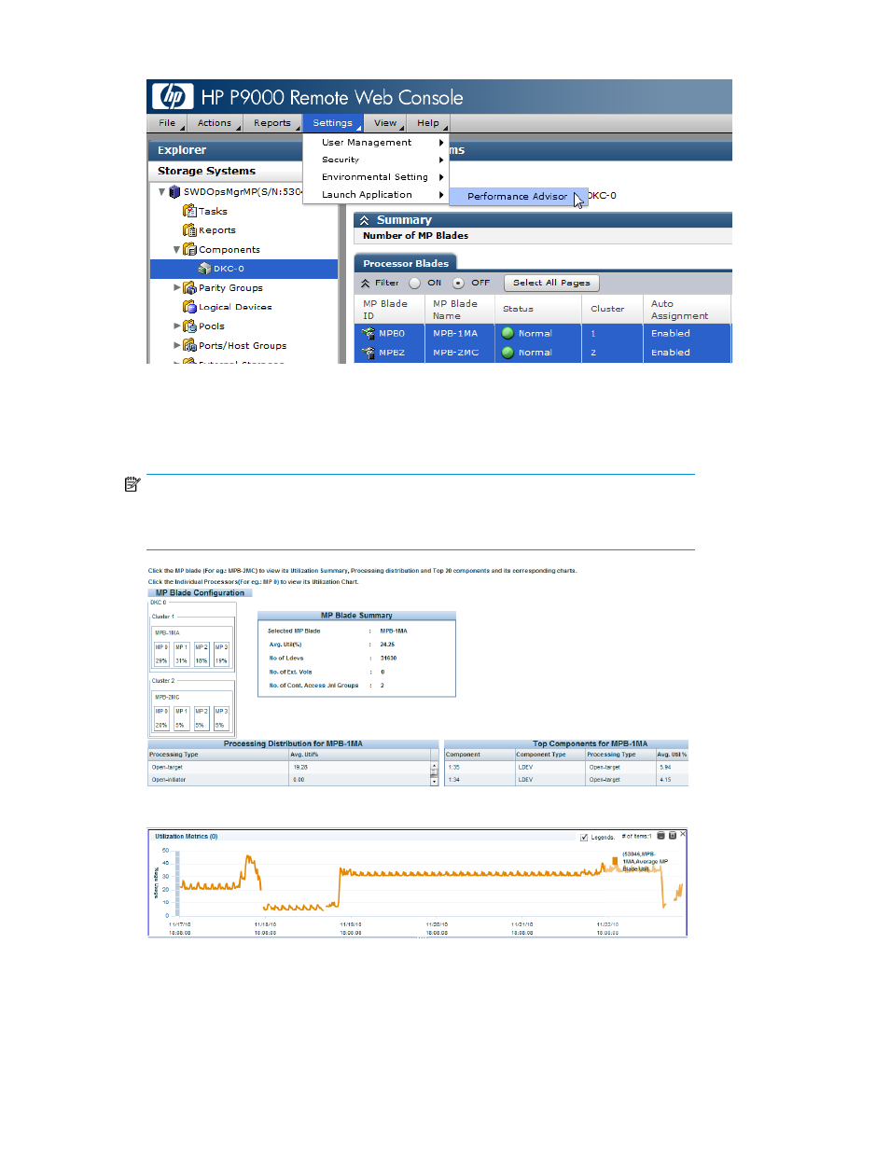Viewport: 890px width, 1152px height.
Task: Select the Tasks tree item icon
Action: pos(189,212)
